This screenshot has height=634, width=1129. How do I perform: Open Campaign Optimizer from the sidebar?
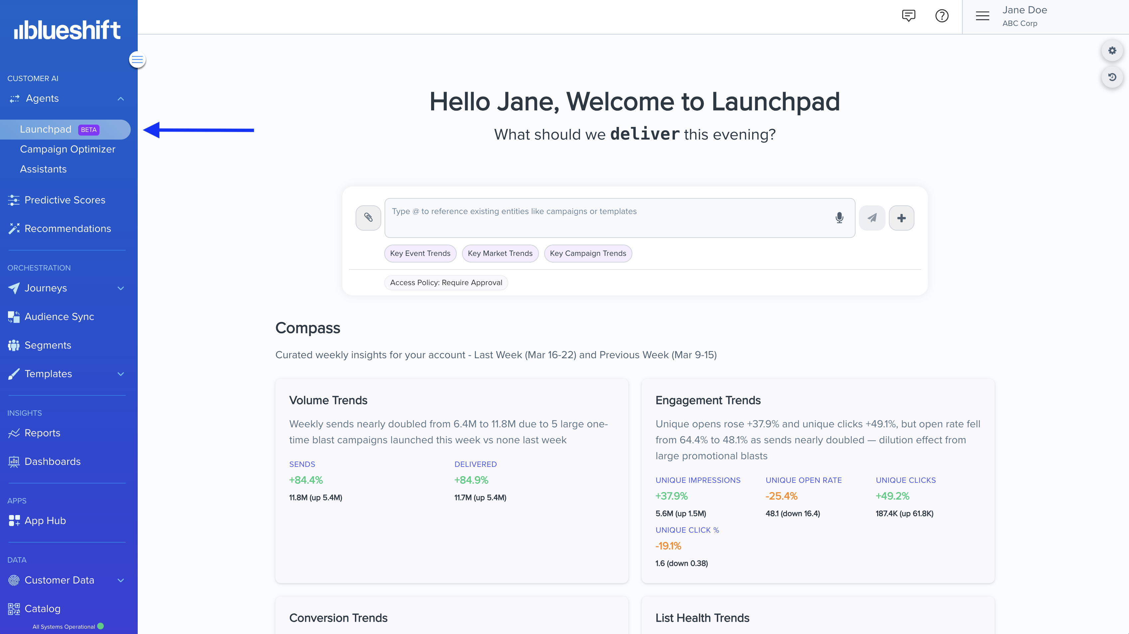click(68, 149)
